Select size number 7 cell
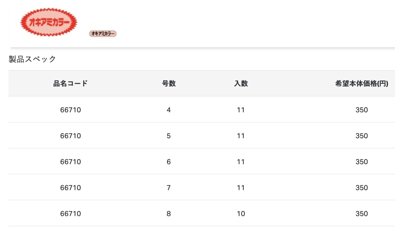Viewport: 395px width, 228px height. pyautogui.click(x=169, y=188)
